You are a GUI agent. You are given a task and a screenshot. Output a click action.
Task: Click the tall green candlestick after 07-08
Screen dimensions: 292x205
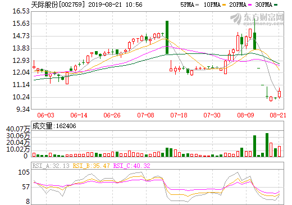pyautogui.click(x=167, y=37)
